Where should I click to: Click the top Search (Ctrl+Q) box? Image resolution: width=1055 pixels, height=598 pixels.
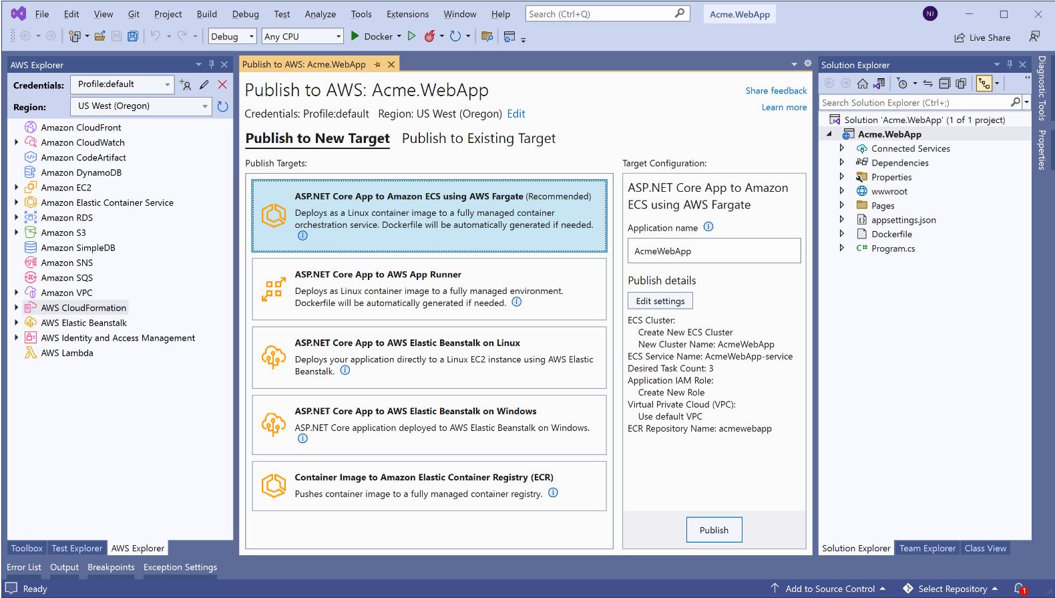pyautogui.click(x=606, y=14)
